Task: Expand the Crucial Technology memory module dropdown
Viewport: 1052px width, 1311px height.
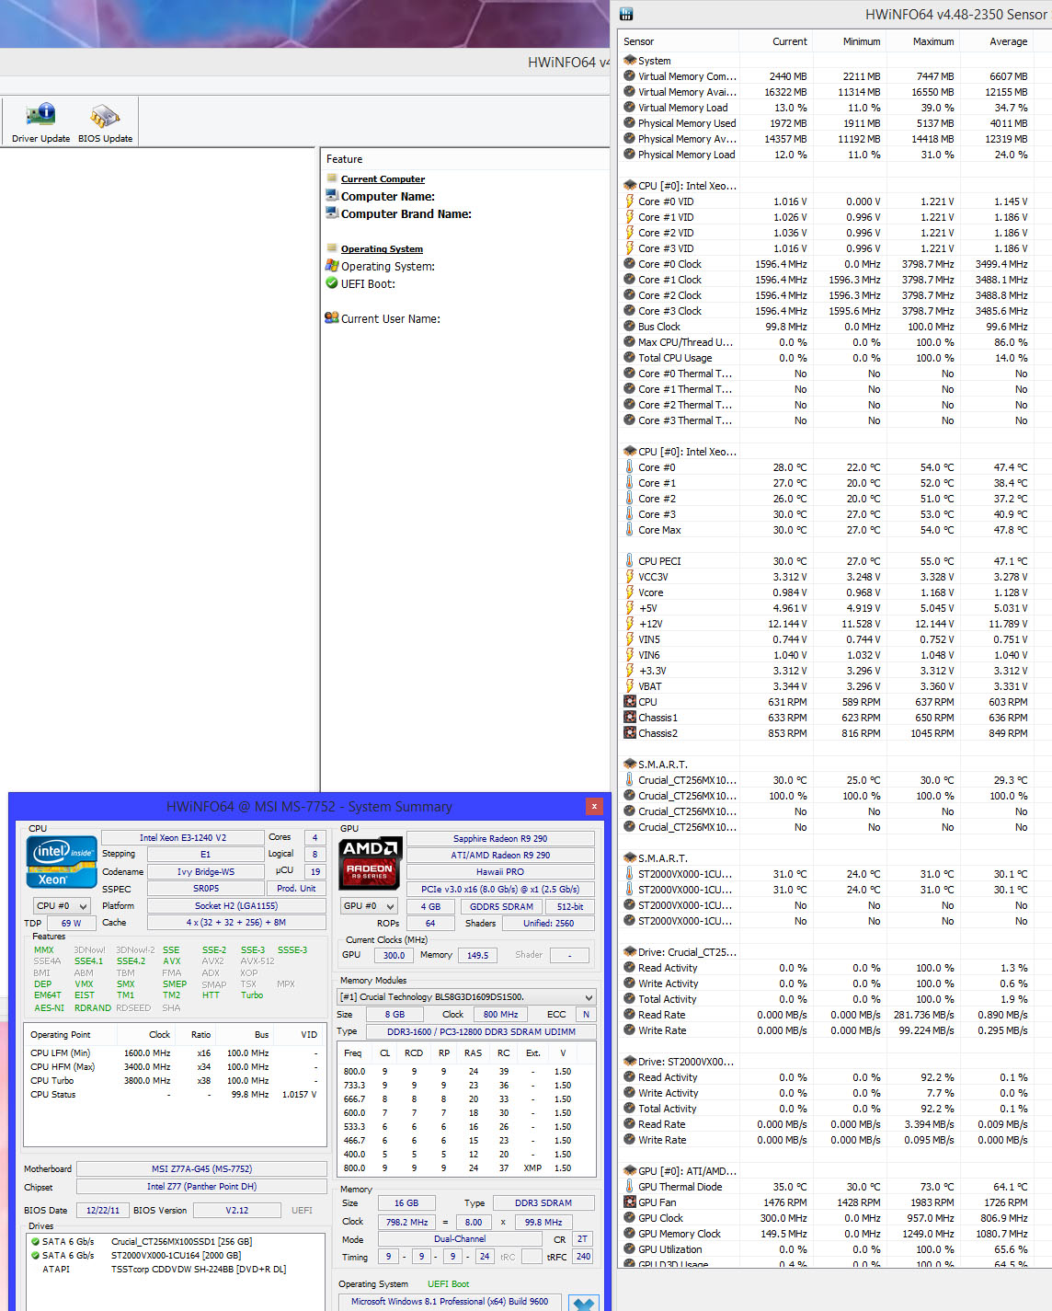Action: [466, 996]
